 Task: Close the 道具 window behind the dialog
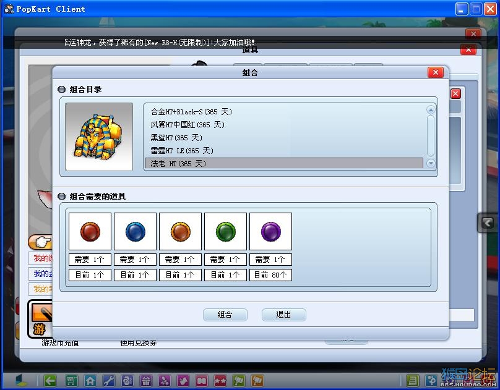tap(468, 49)
